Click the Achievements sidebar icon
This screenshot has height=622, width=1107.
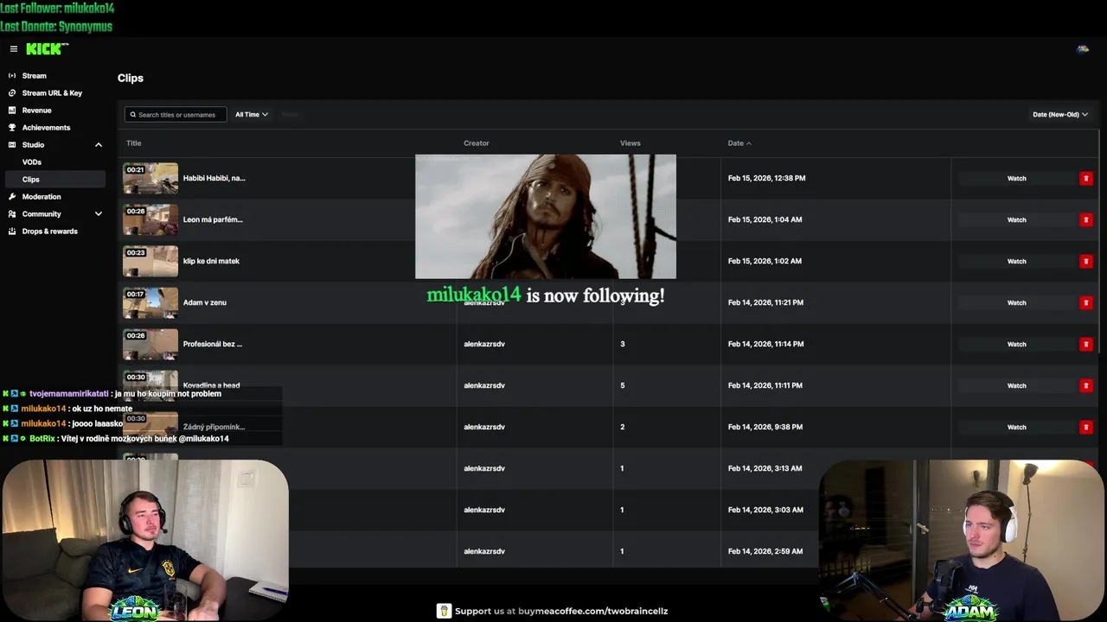tap(12, 128)
